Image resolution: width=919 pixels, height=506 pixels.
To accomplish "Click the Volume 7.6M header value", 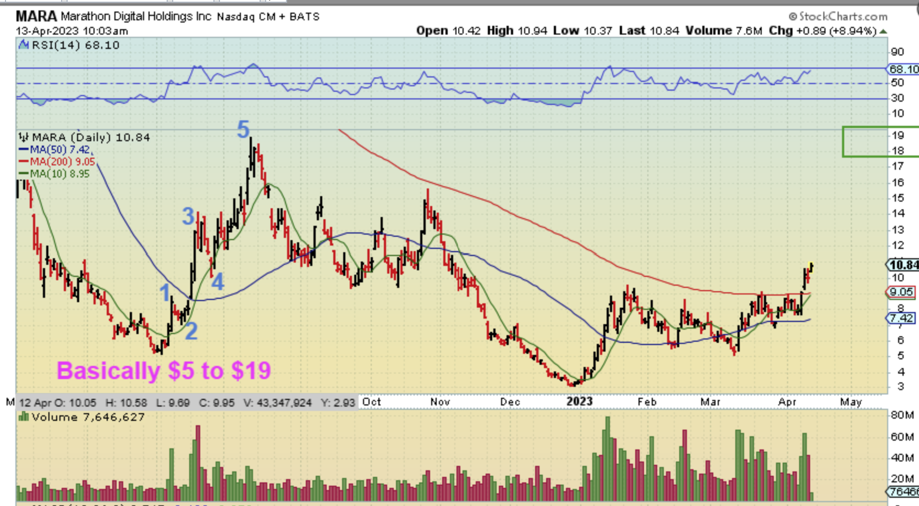I will (724, 31).
